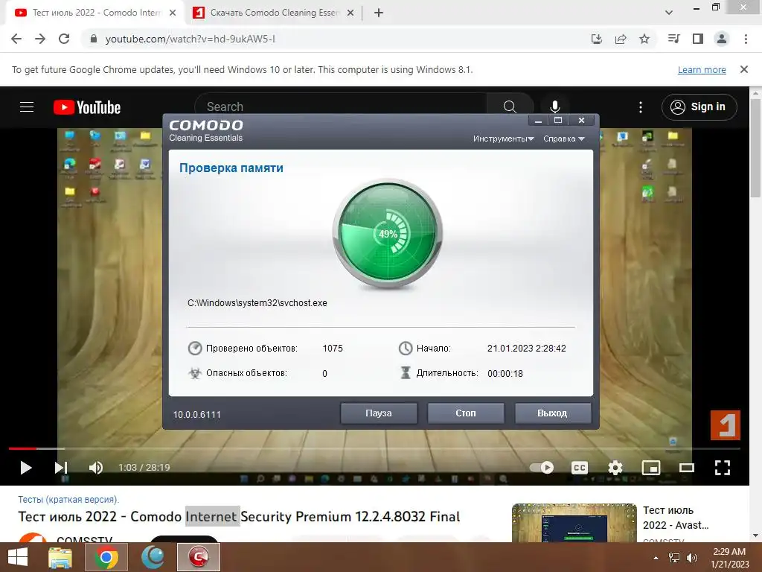Screen dimensions: 762x572
Task: Dismiss the Chrome update notification bar
Action: [743, 69]
